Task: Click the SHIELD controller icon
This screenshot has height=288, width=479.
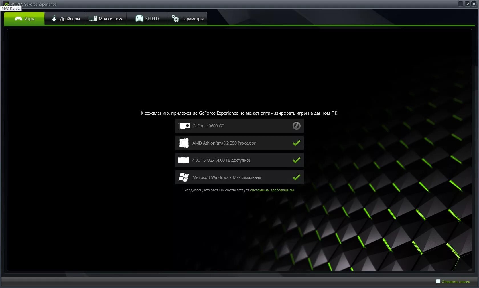Action: pos(139,19)
